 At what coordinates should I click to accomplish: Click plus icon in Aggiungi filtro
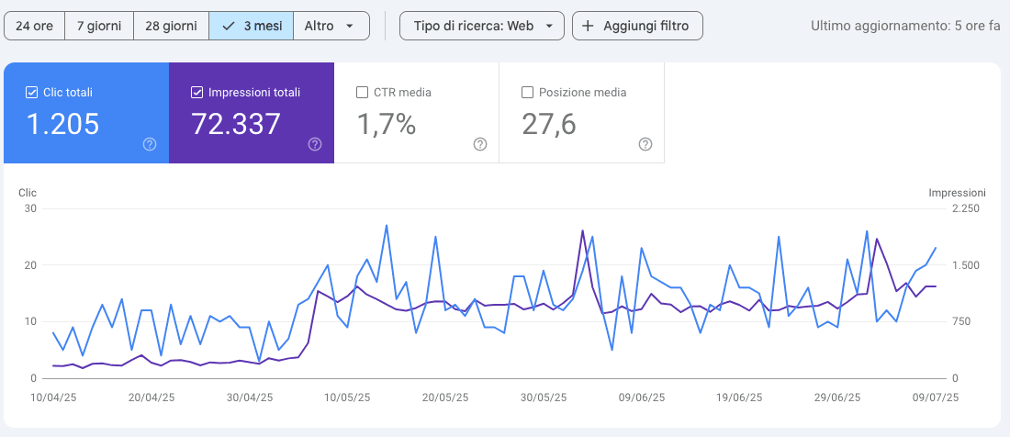(588, 26)
